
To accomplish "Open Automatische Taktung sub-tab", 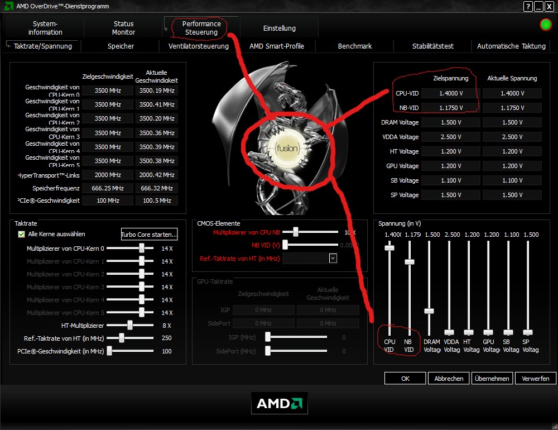I will pyautogui.click(x=511, y=46).
